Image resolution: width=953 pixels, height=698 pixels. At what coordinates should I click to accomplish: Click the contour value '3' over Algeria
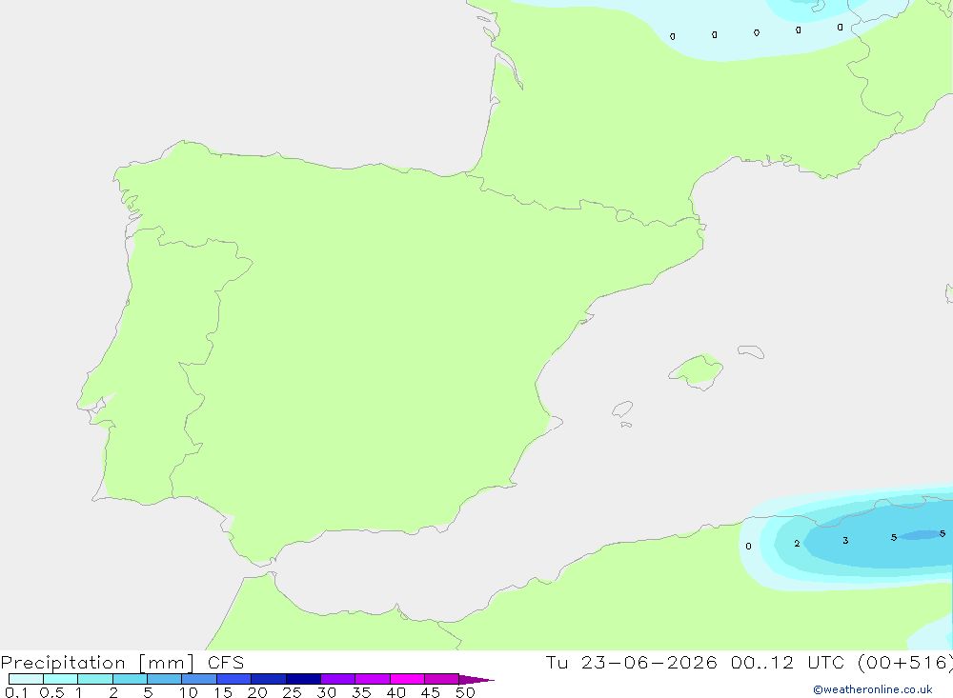click(845, 540)
